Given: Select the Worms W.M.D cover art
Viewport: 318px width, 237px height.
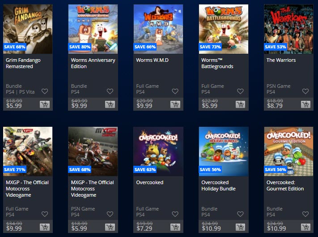Looking at the screenshot, I should 158,29.
